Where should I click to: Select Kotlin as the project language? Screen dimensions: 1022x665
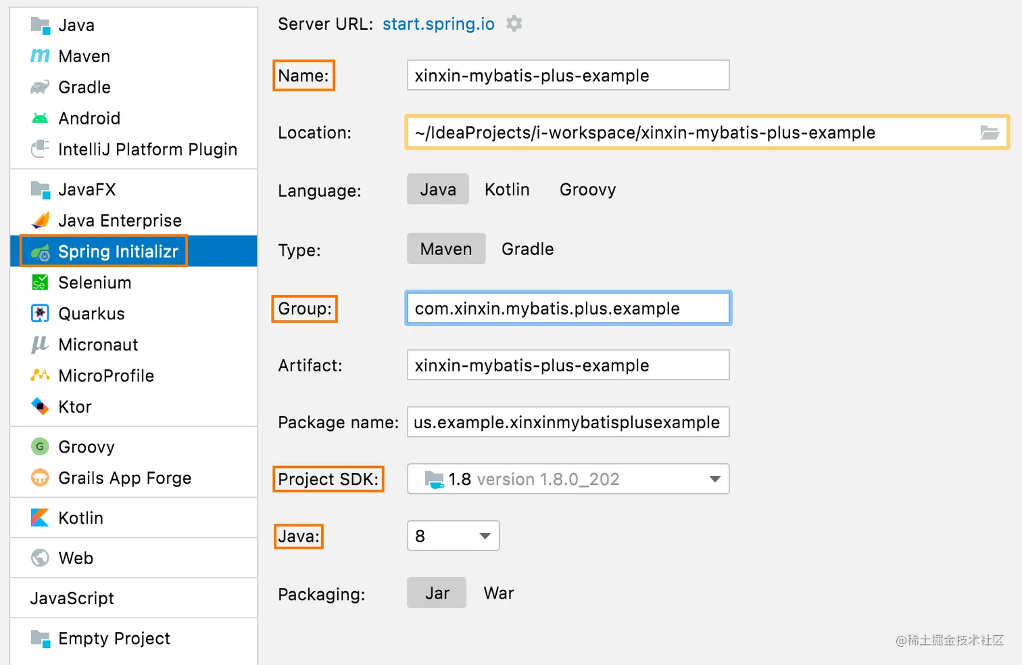[x=507, y=189]
